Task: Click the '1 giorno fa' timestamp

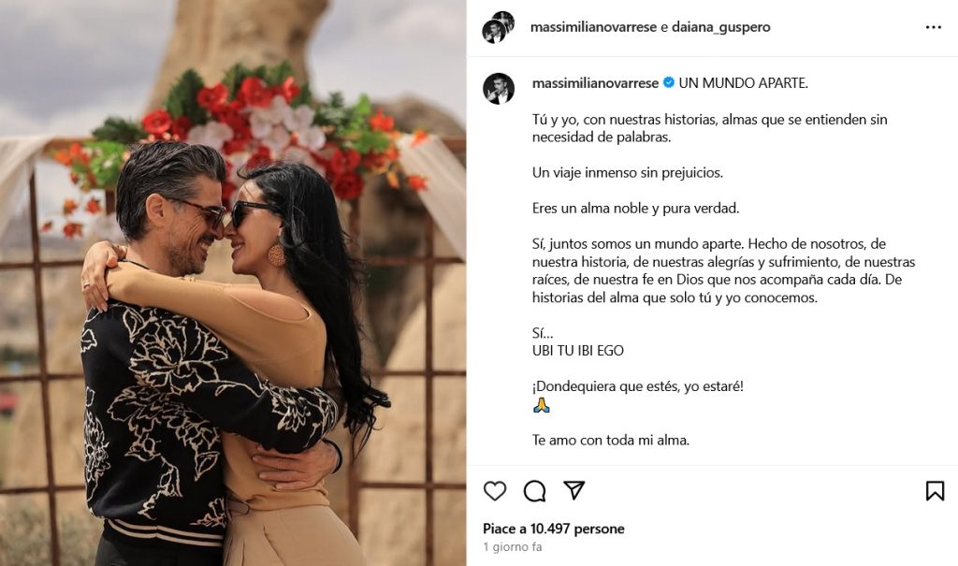Action: pos(513,547)
